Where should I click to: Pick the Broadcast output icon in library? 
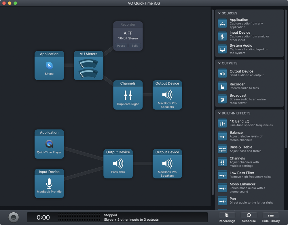click(222, 99)
